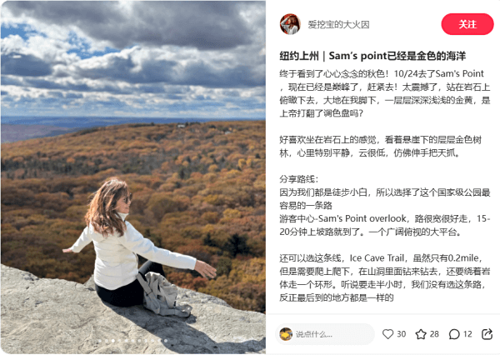Screen dimensions: 500x355
Task: Jump to the first image carousel dot
Action: coord(100,341)
